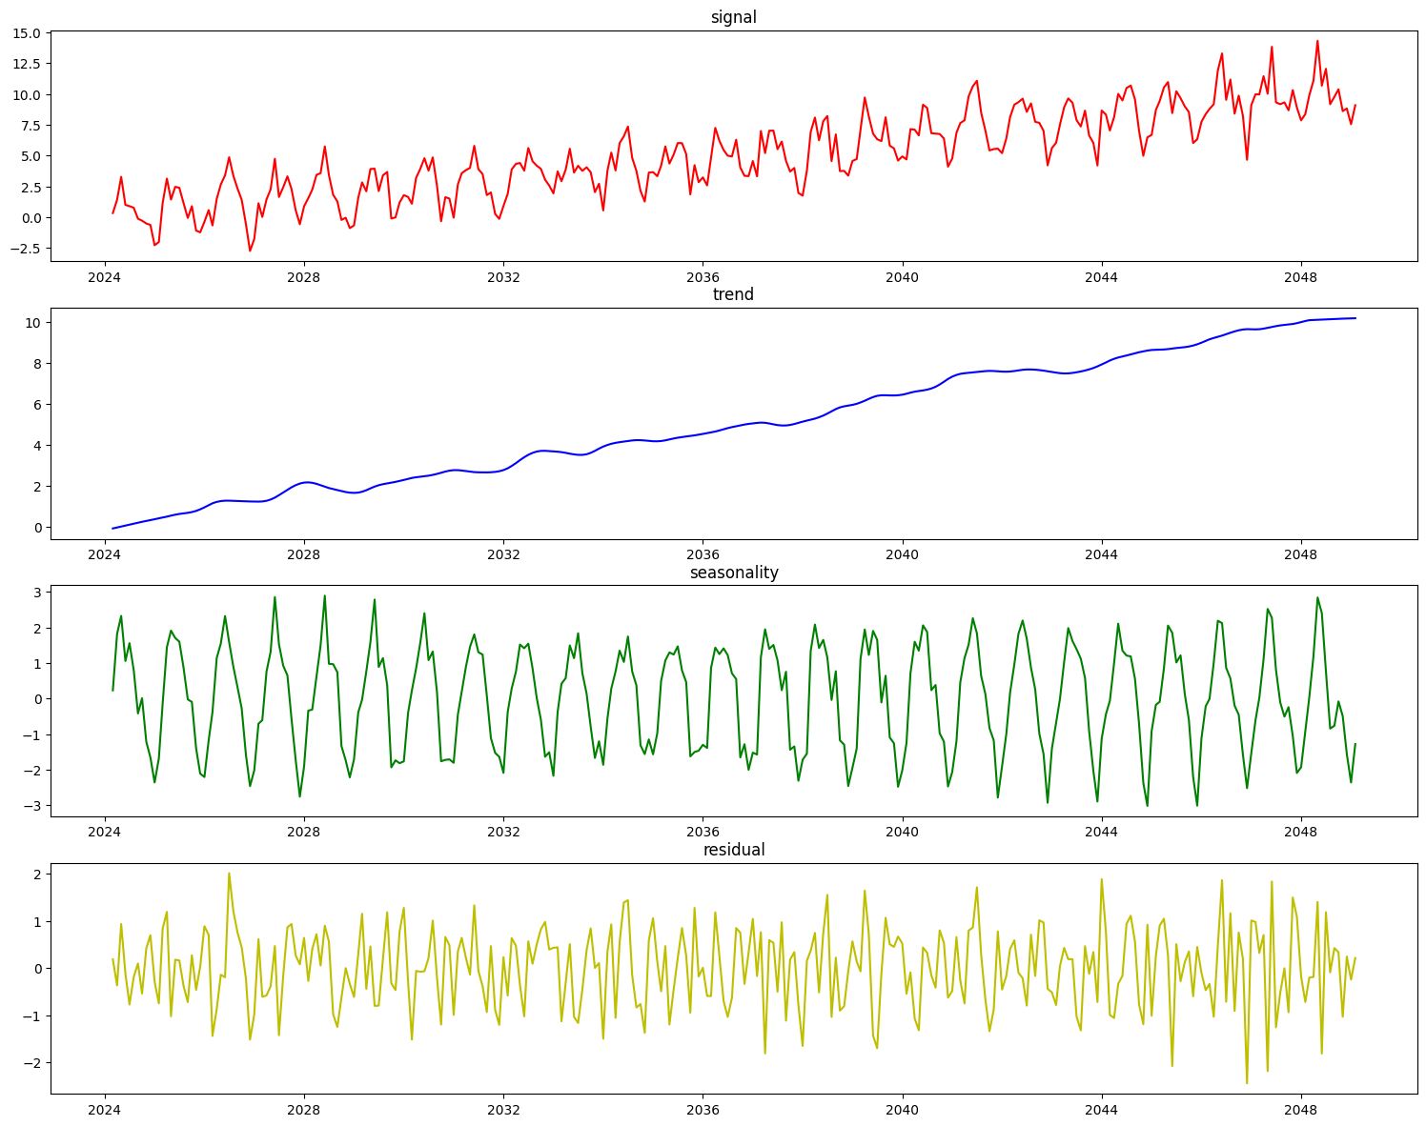This screenshot has width=1426, height=1126.
Task: Click the "residual" plot title
Action: click(x=734, y=850)
